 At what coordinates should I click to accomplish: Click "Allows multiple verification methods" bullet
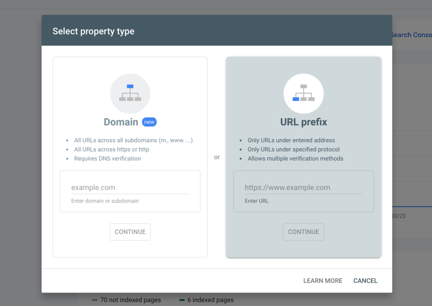pyautogui.click(x=295, y=158)
